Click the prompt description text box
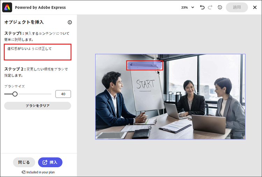The image size is (262, 177). tap(38, 52)
